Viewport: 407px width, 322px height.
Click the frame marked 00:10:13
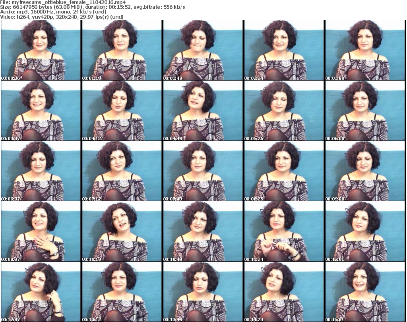(x=122, y=231)
